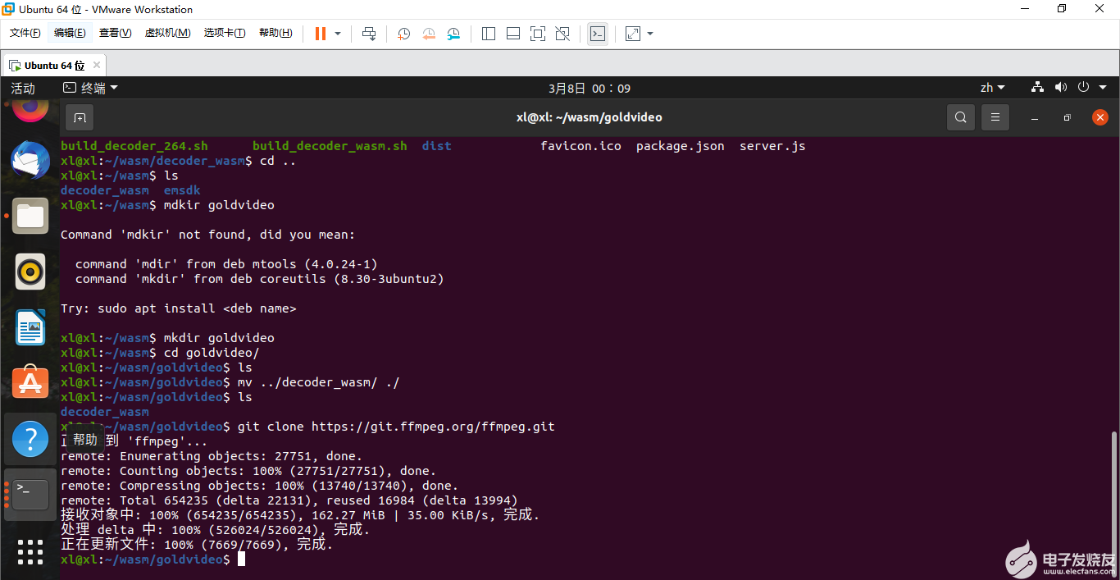This screenshot has width=1120, height=580.
Task: Enter full screen mode icon in VMware toolbar
Action: pos(538,34)
